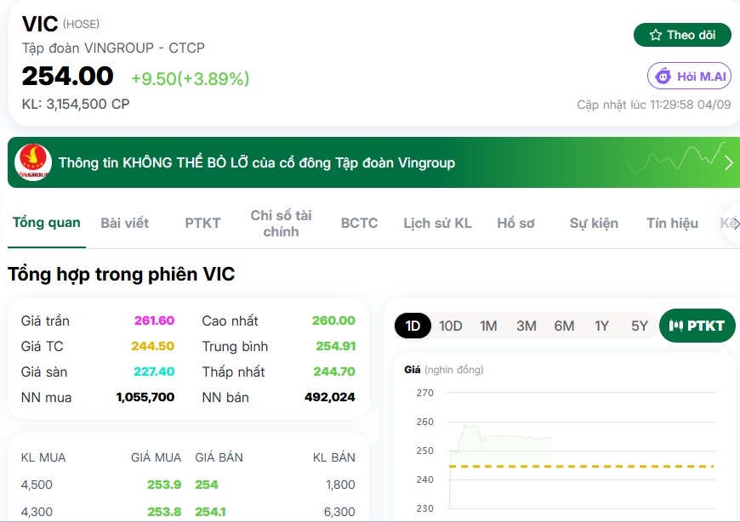The width and height of the screenshot is (740, 522).
Task: Click the robot icon in Hỏi M.AI
Action: click(x=663, y=76)
